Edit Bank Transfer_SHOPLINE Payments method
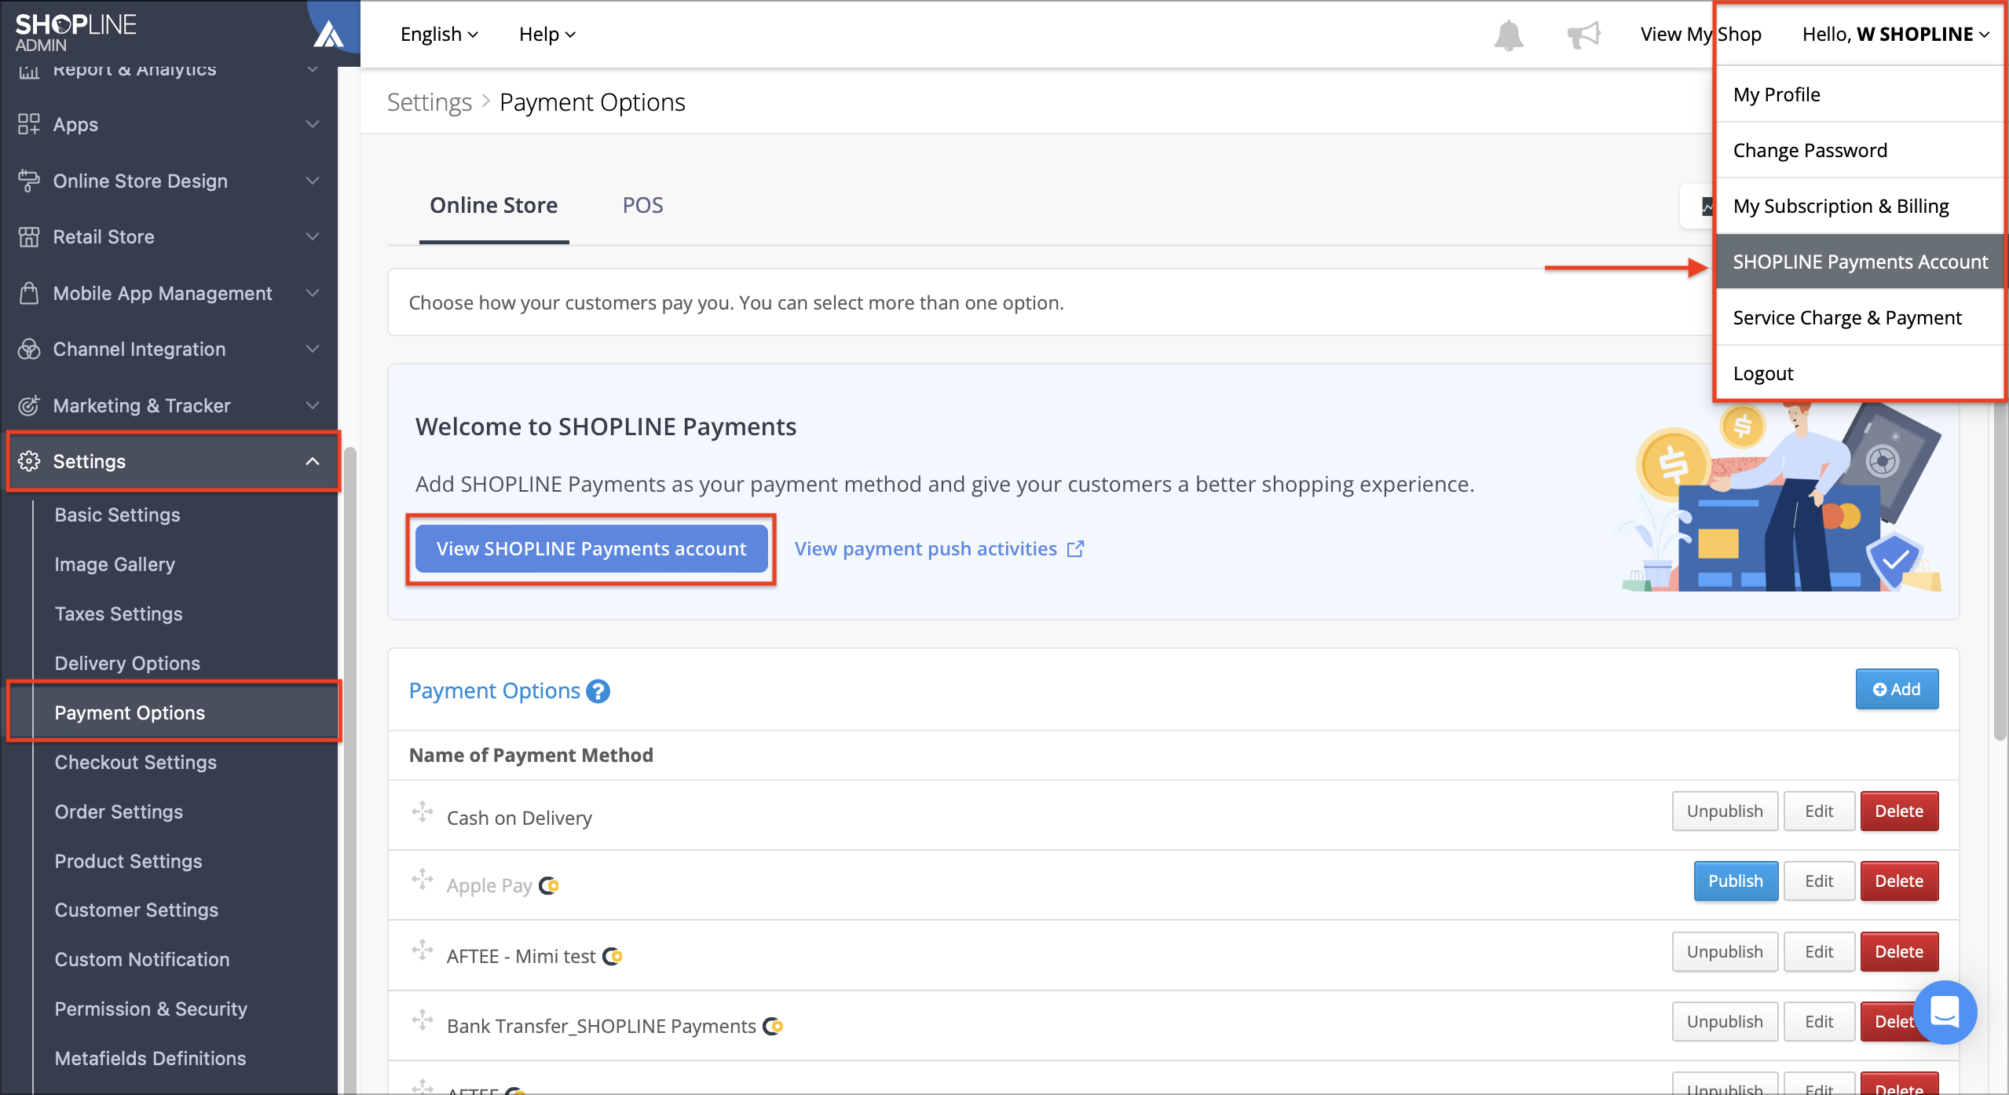This screenshot has width=2009, height=1095. click(1819, 1022)
